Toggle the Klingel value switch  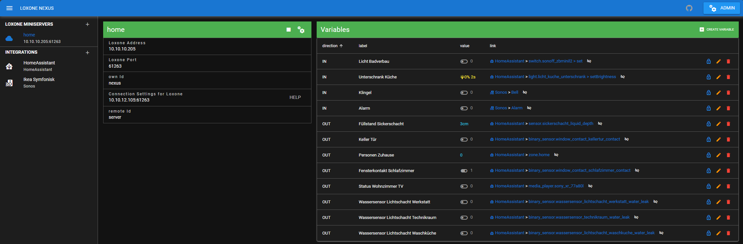[x=464, y=93]
